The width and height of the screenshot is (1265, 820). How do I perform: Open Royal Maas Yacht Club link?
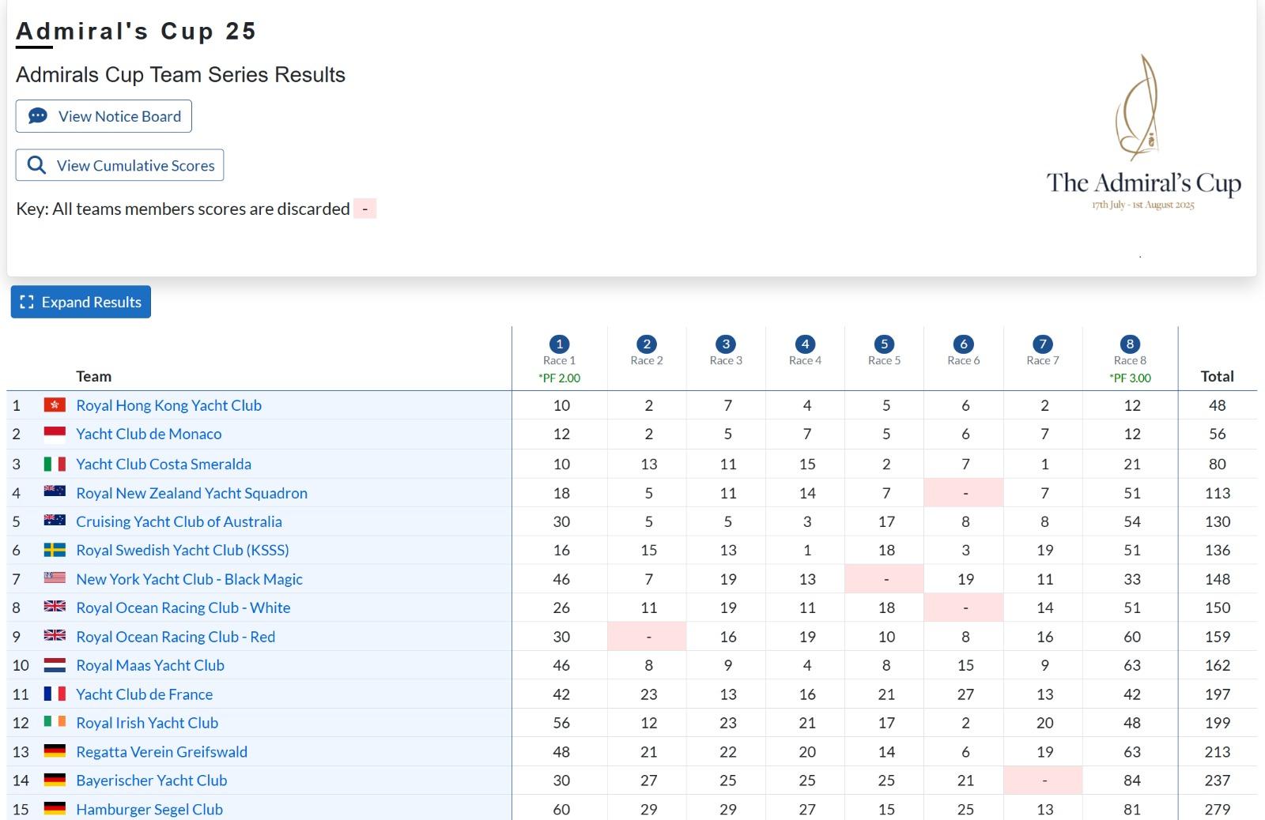pyautogui.click(x=150, y=665)
